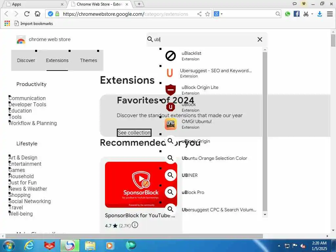Search for the UBINER suggestion

[211, 175]
